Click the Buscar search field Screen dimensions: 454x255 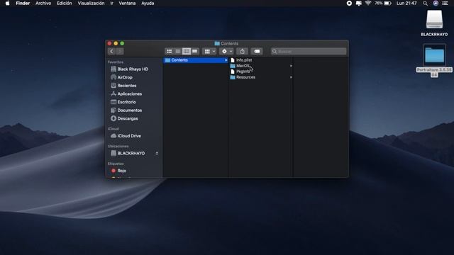(x=309, y=51)
